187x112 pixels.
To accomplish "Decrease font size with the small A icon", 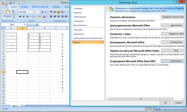I will pos(46,12).
